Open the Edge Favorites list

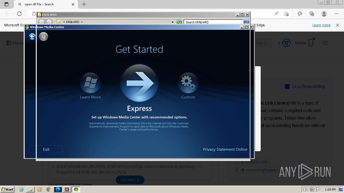300,14
